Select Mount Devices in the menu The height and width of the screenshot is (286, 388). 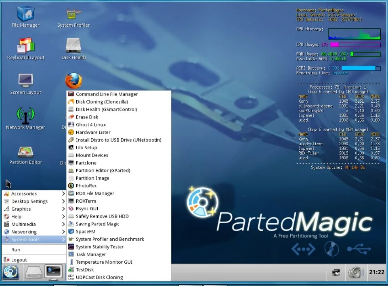[x=119, y=155]
